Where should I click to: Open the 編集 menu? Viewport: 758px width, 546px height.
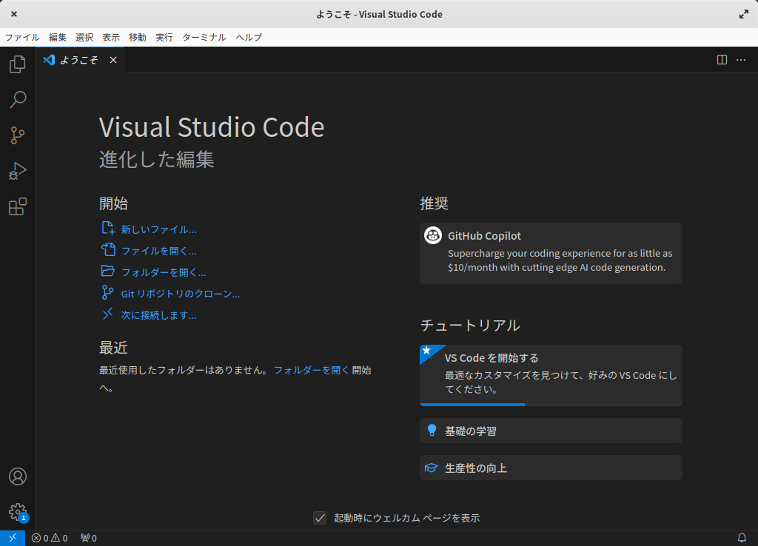tap(58, 37)
